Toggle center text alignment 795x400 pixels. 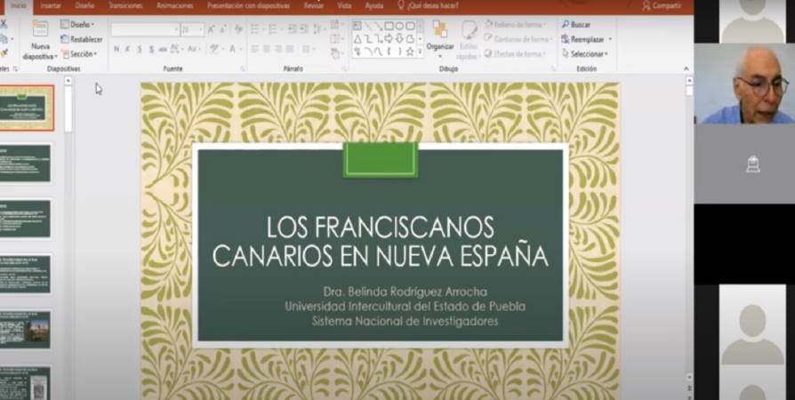click(x=267, y=49)
